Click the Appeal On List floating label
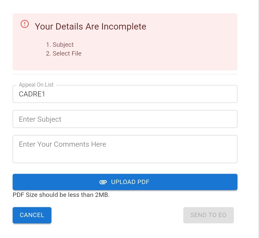 click(36, 85)
